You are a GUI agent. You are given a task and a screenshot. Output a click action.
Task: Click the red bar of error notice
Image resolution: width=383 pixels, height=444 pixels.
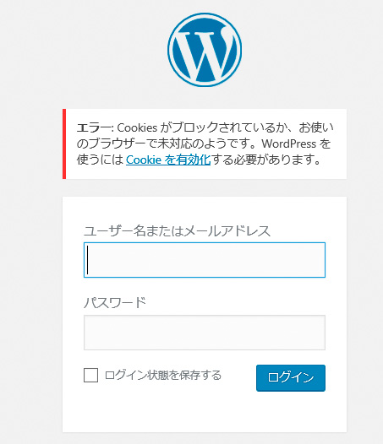pyautogui.click(x=64, y=143)
